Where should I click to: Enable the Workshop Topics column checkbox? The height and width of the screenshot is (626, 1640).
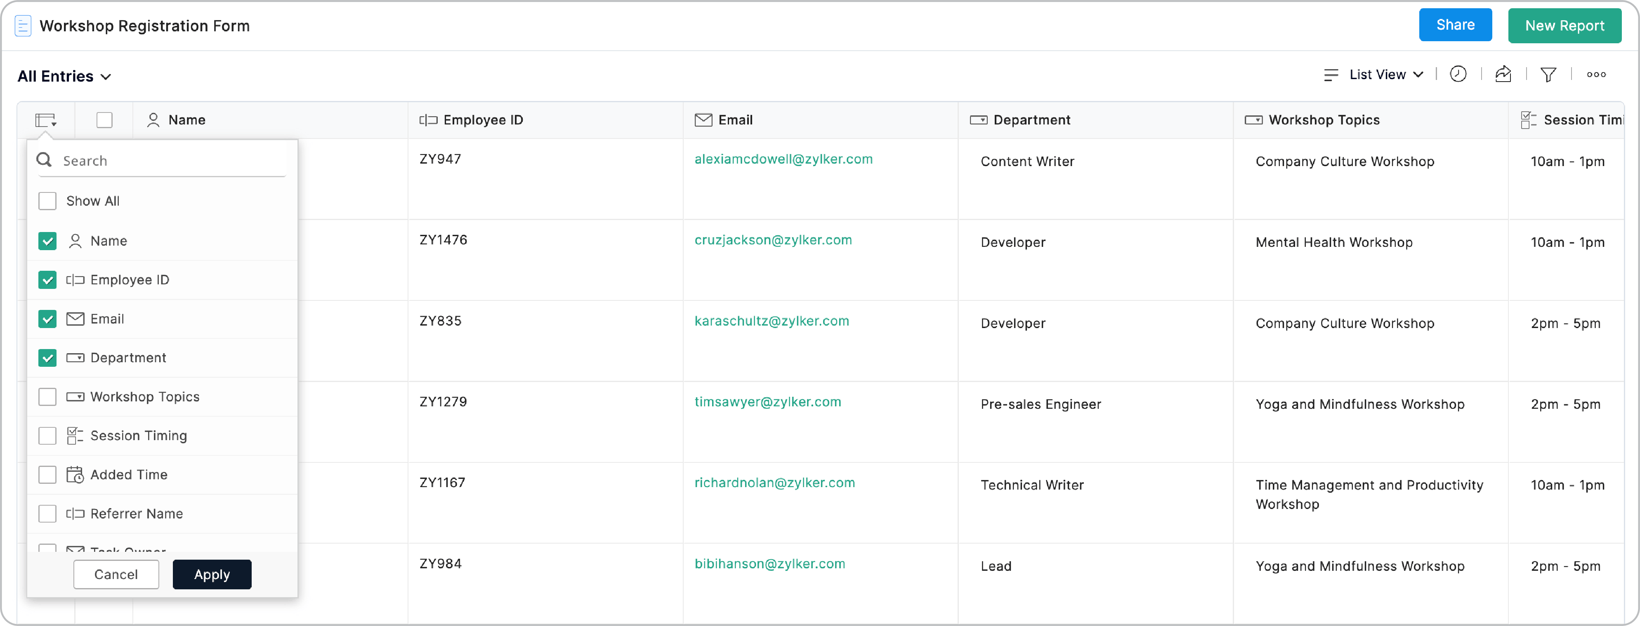pyautogui.click(x=48, y=397)
